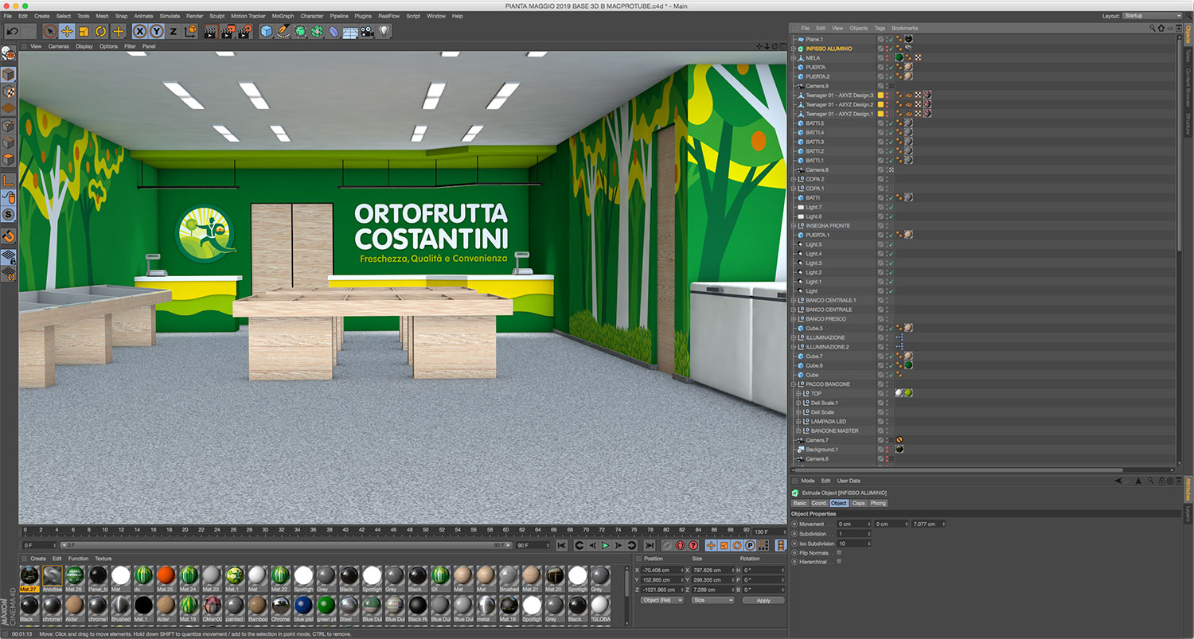1194x639 pixels.
Task: Render the current view
Action: [211, 31]
